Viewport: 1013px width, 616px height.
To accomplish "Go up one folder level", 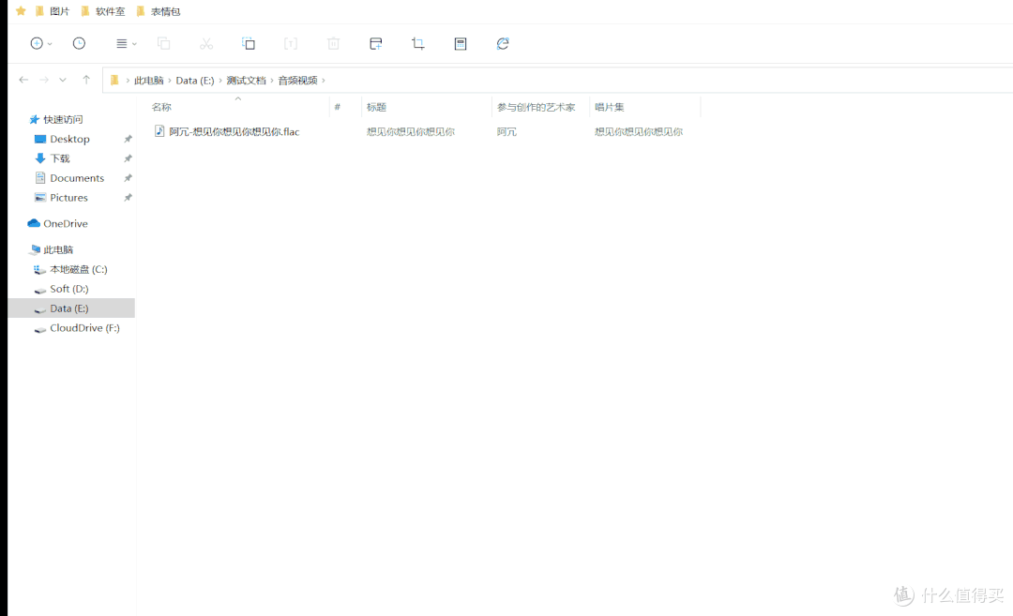I will pyautogui.click(x=86, y=80).
